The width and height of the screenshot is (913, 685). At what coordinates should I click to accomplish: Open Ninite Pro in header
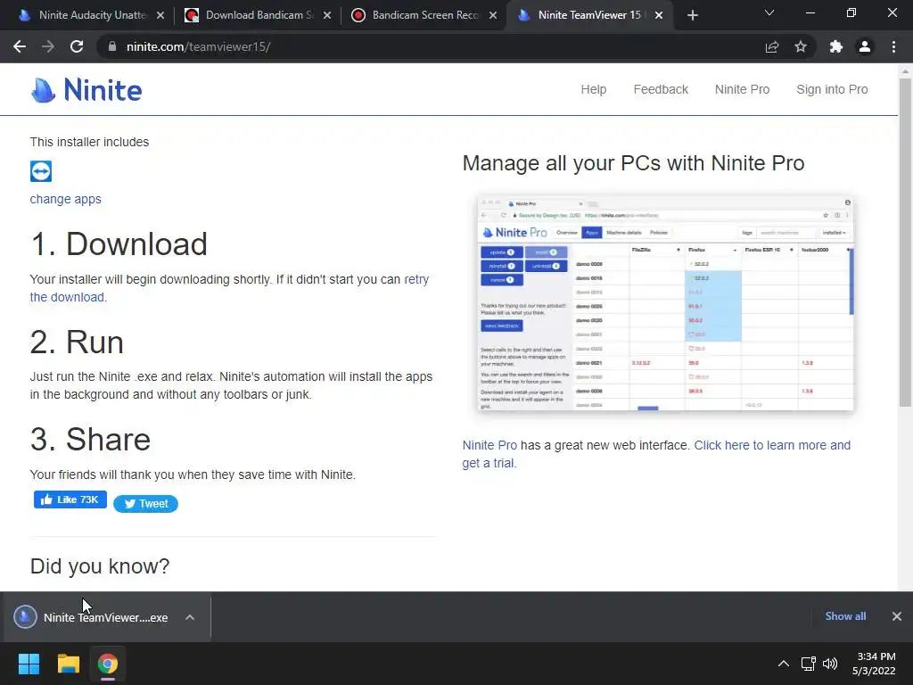[743, 89]
